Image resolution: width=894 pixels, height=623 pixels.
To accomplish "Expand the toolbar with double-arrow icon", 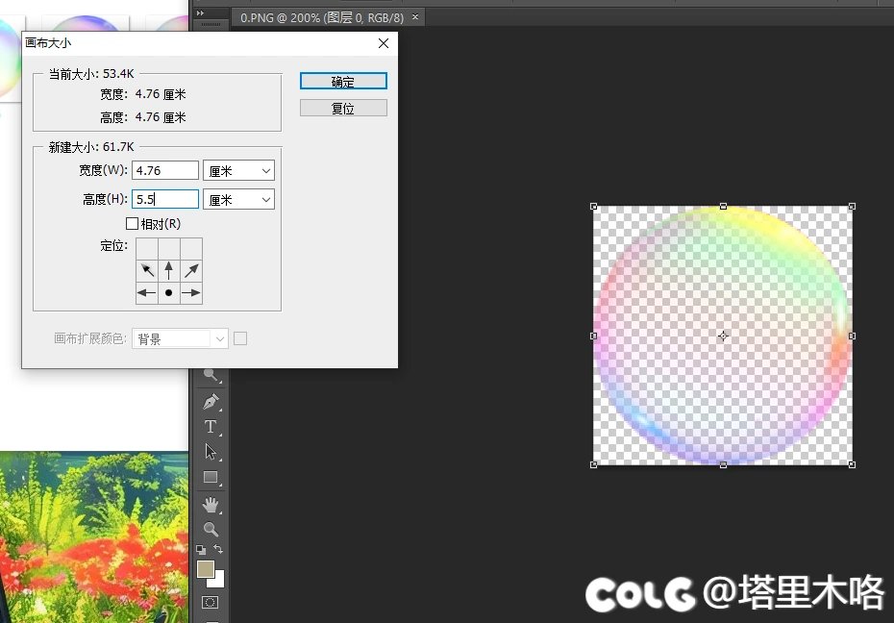I will click(200, 13).
